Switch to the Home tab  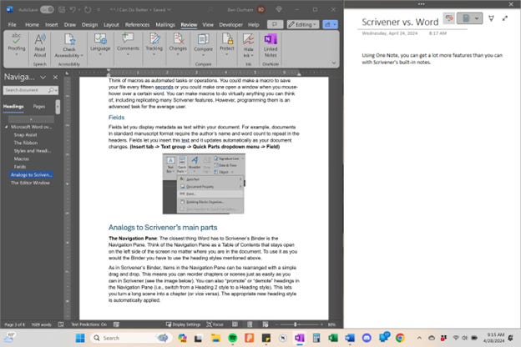(32, 24)
